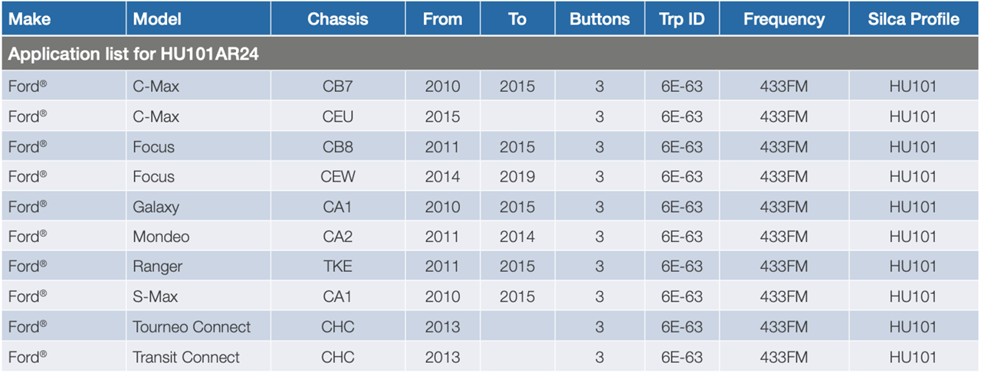
Task: Select the Ranger model cell
Action: coord(198,267)
